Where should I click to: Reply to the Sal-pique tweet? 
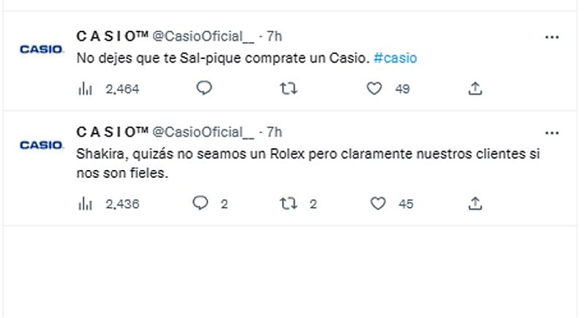click(204, 89)
